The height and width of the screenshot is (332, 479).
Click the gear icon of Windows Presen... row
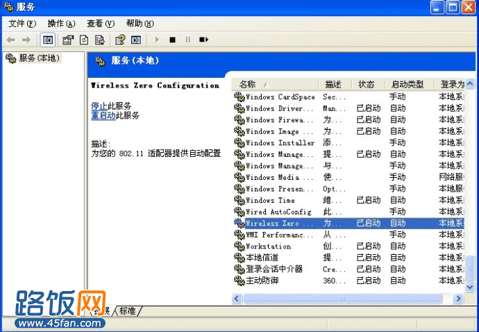239,189
